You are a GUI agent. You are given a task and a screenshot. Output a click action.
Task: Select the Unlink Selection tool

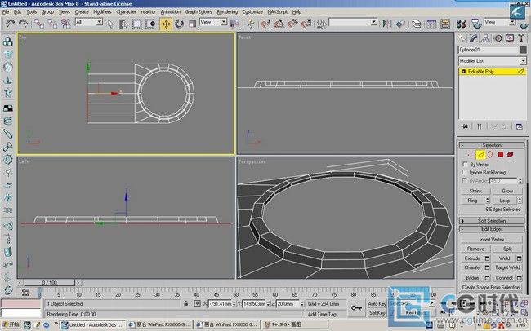52,24
